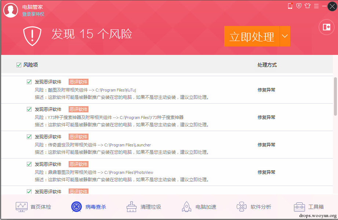Click the 恶评软件 tag on the PhotoView item
Screen dimensions: 338x220
click(79, 164)
